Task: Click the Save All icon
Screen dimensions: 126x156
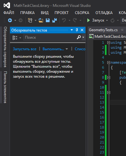Action: click(x=55, y=20)
